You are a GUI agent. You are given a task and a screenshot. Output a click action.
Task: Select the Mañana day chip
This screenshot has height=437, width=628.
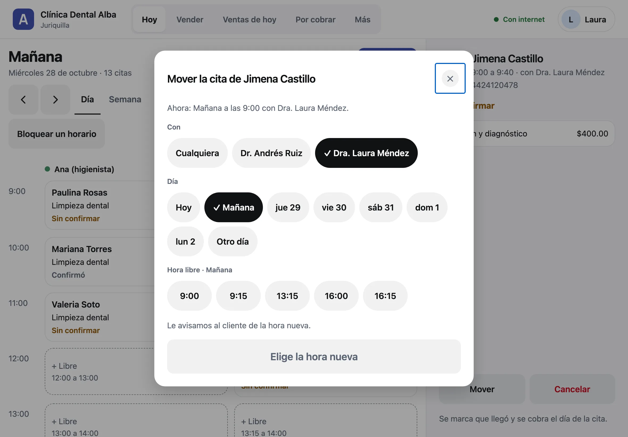[233, 207]
